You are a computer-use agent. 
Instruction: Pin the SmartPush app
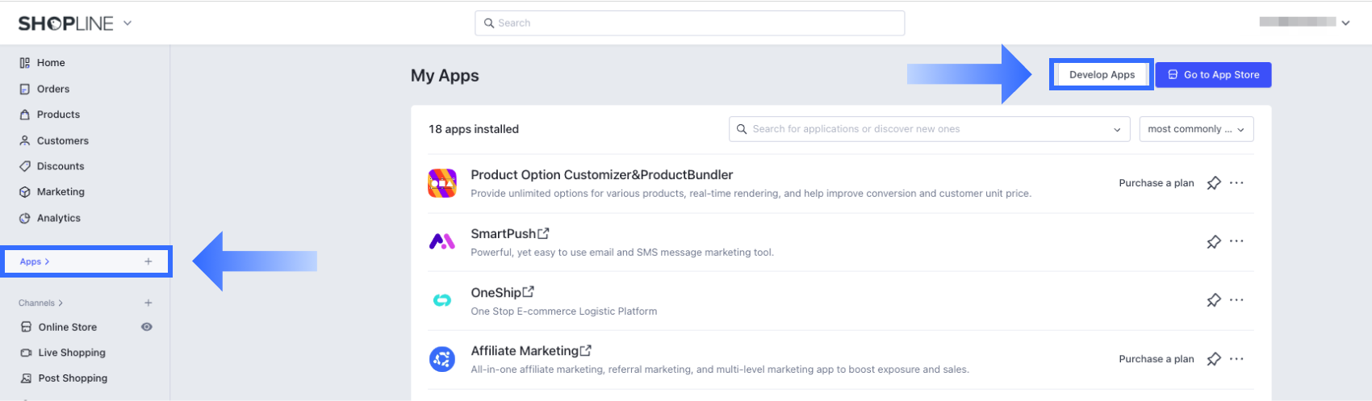pyautogui.click(x=1213, y=241)
